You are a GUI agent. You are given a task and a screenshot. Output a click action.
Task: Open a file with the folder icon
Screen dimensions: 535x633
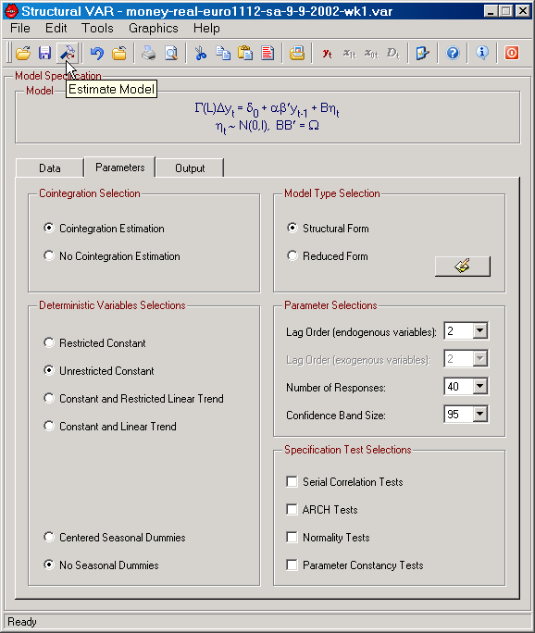[x=23, y=53]
